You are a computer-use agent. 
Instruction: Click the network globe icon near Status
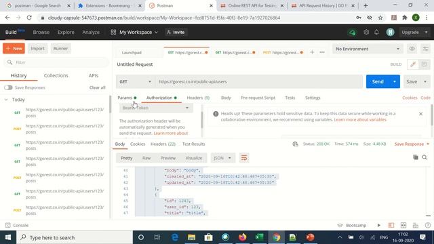click(x=296, y=144)
